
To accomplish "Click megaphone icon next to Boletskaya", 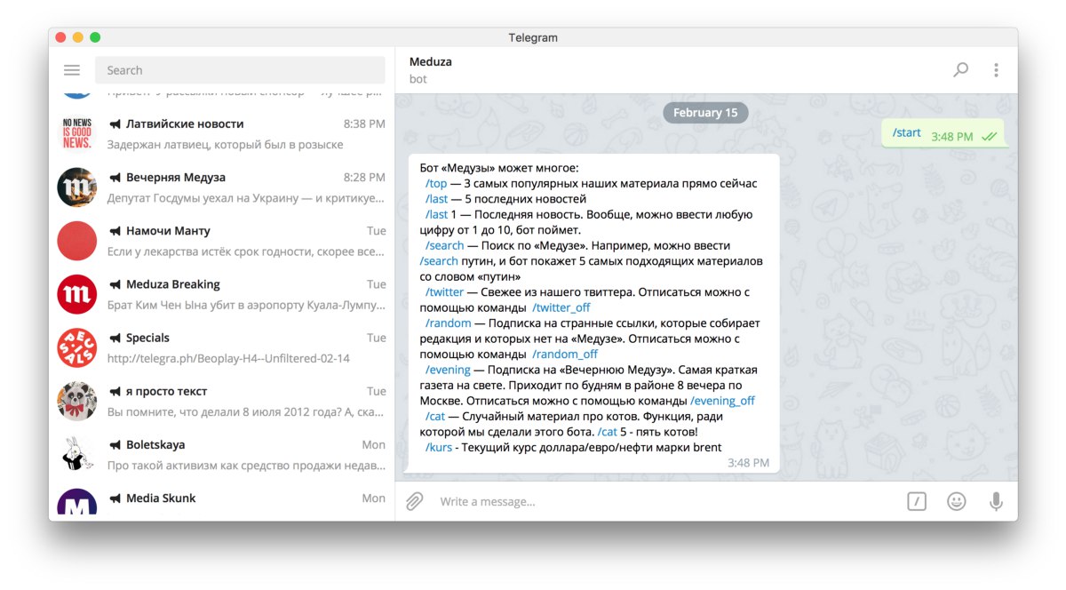I will coord(115,444).
